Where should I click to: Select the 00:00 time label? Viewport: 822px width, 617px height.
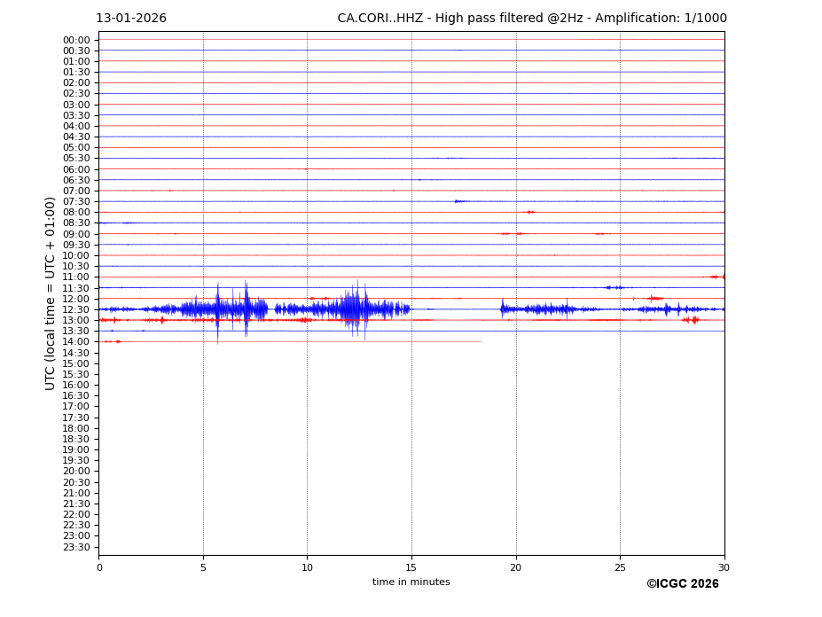76,40
